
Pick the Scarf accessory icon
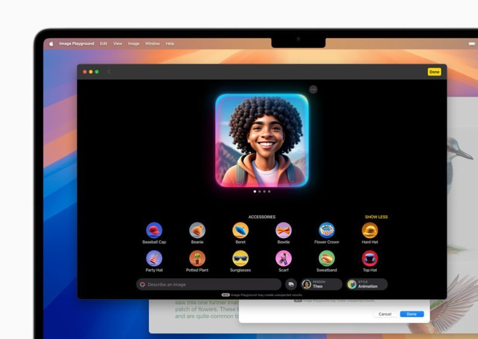tap(283, 258)
